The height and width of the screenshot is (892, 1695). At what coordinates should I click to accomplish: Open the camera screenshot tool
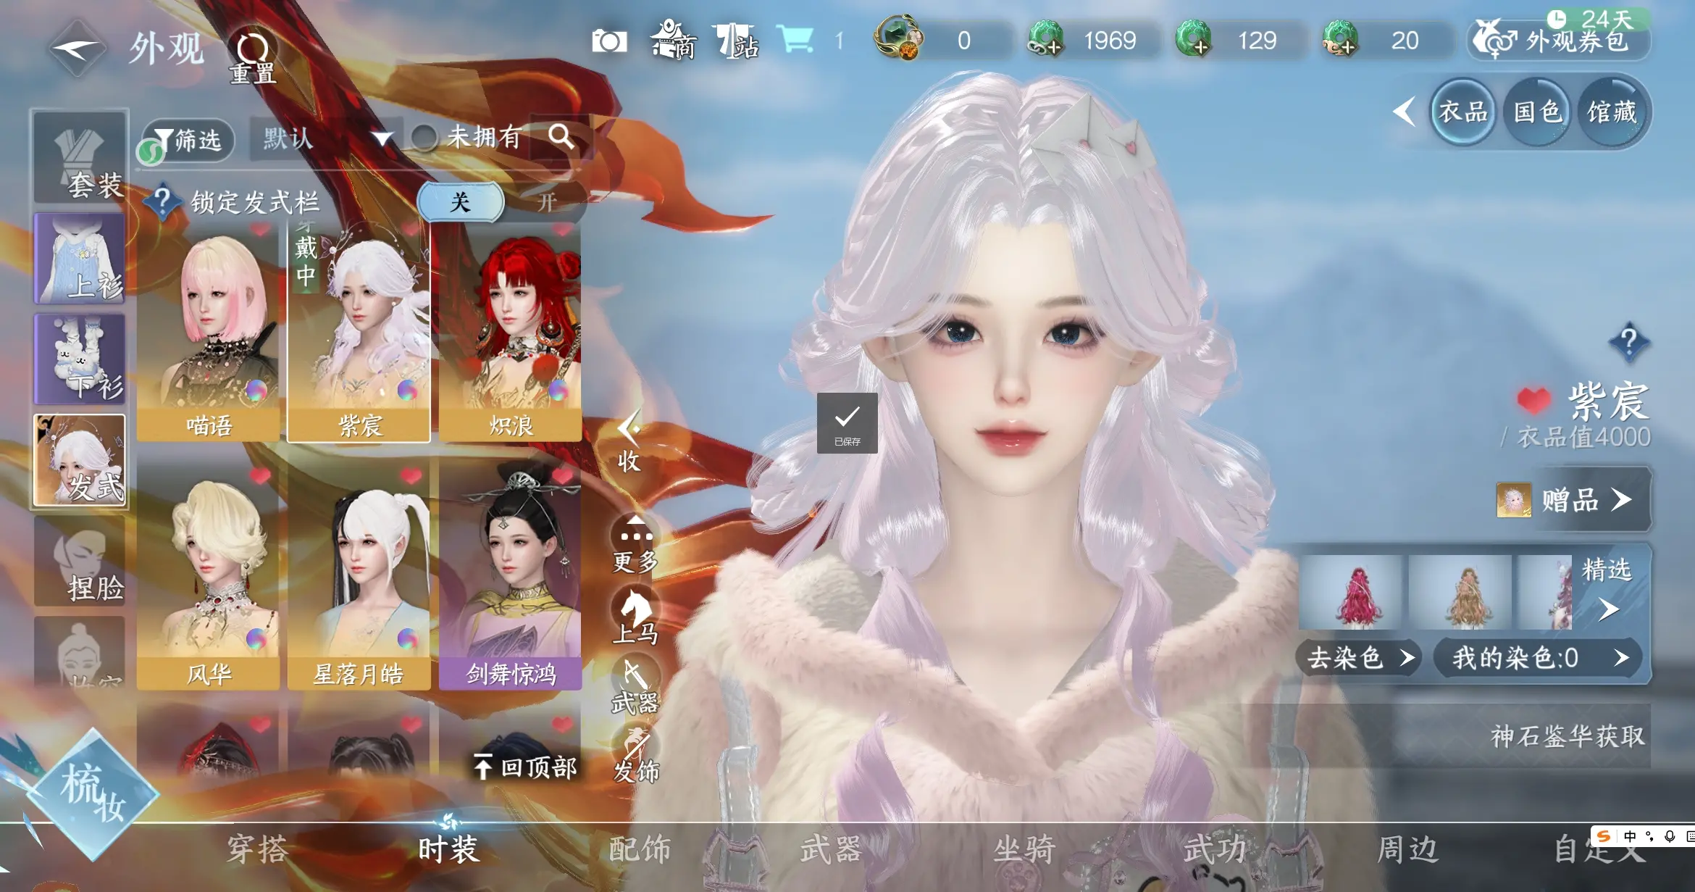609,41
